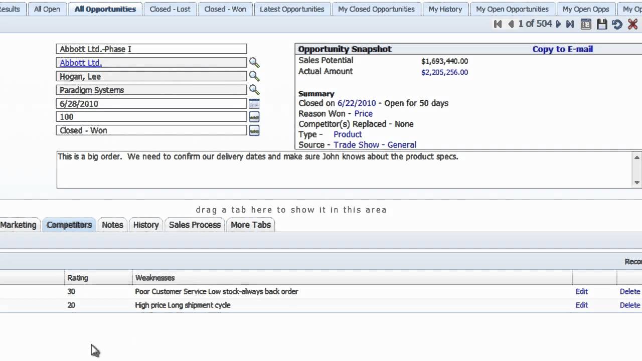The image size is (642, 361).
Task: Click the notes area scroll up arrow
Action: (x=637, y=157)
